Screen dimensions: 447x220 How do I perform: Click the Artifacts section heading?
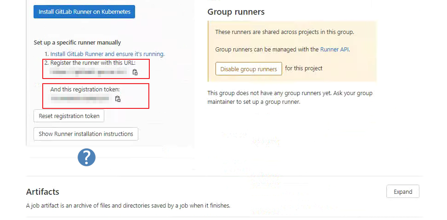[42, 192]
